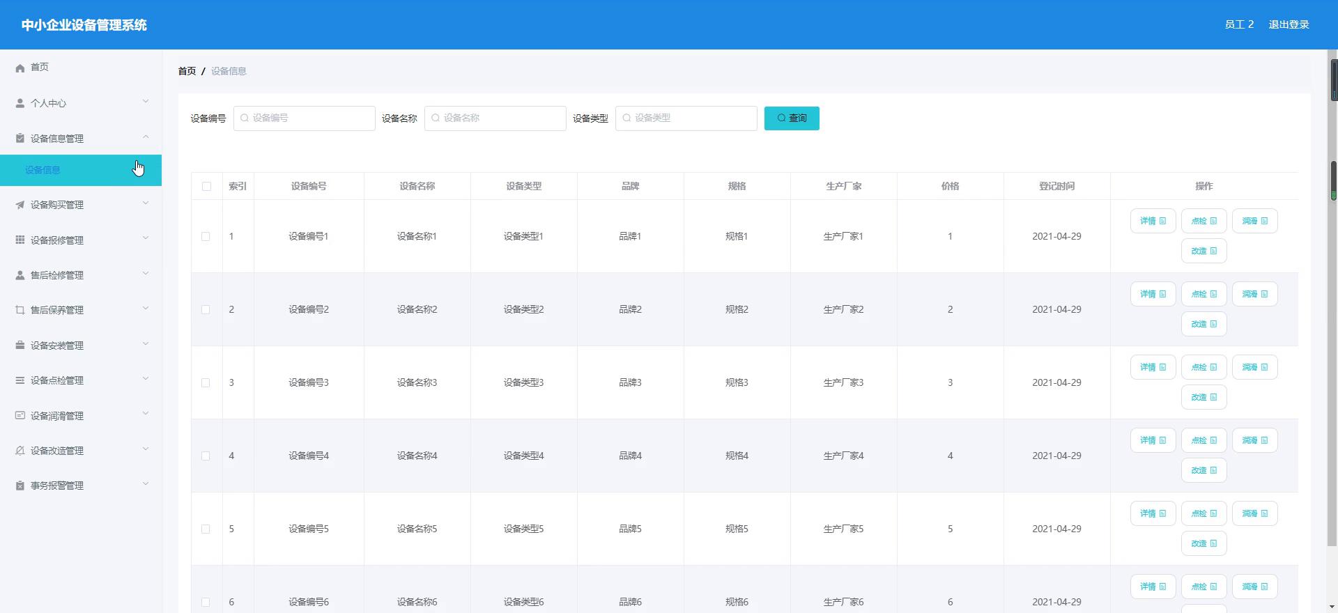Click the list icon for 设备点检管理
The image size is (1338, 613).
pyautogui.click(x=20, y=380)
